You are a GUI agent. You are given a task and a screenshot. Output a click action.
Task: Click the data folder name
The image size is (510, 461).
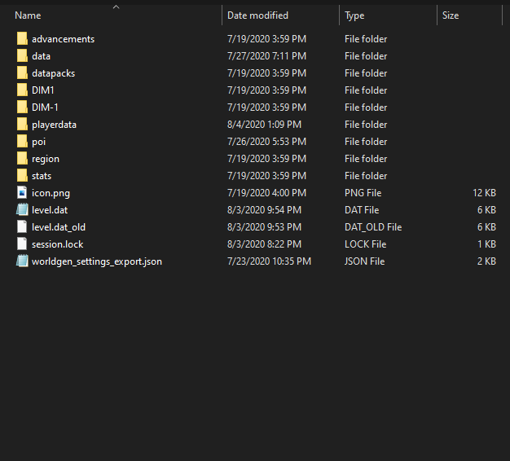click(x=41, y=56)
